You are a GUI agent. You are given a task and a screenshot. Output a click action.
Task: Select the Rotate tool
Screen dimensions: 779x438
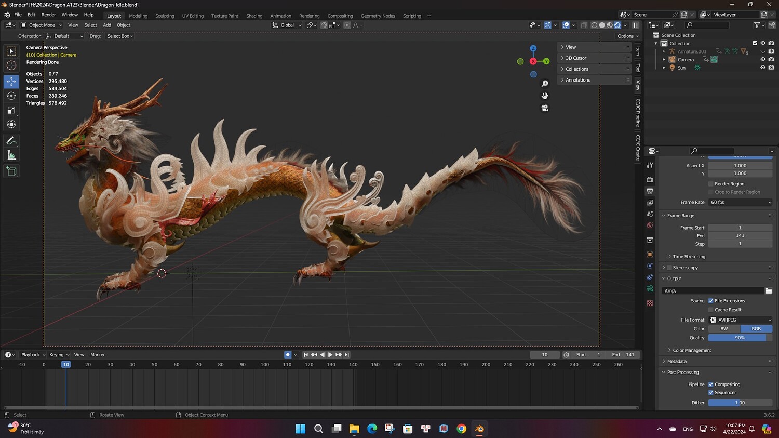(11, 96)
